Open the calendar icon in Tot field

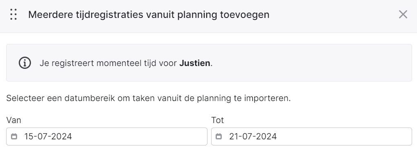(218, 137)
